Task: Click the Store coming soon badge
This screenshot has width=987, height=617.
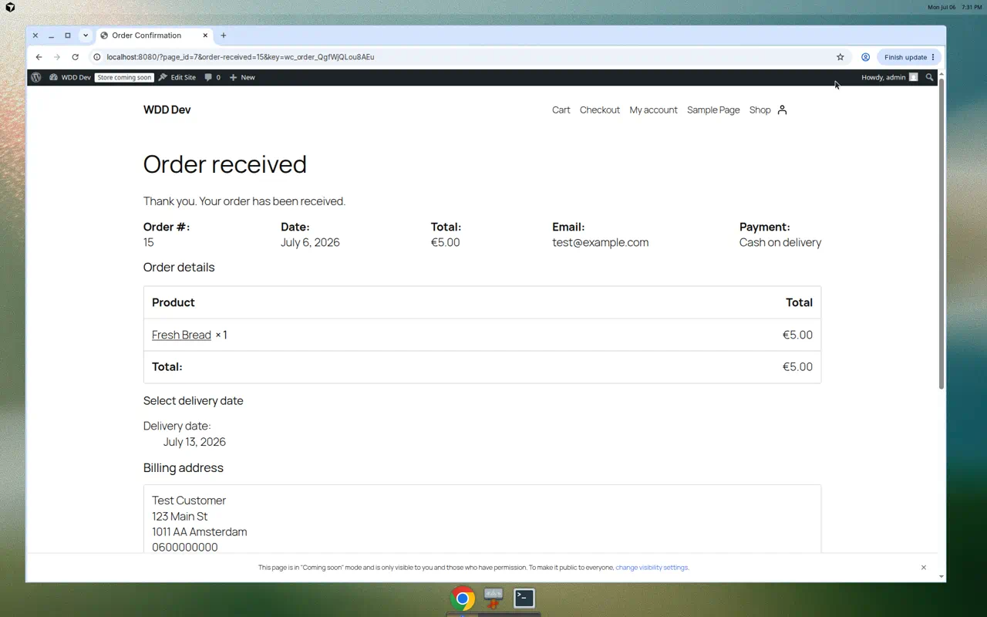Action: pos(124,77)
